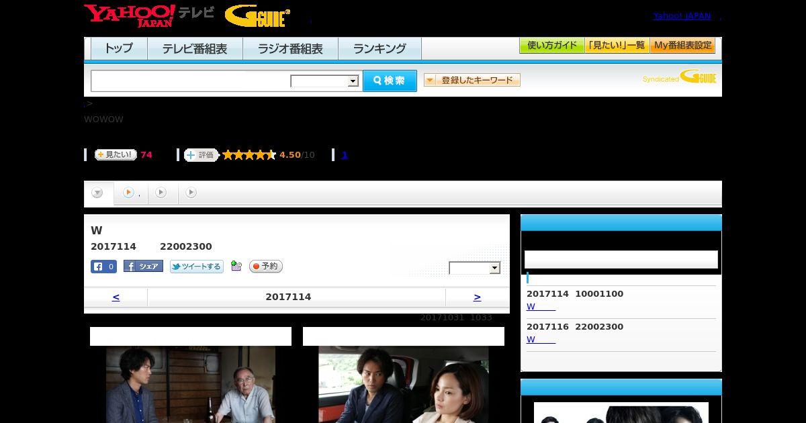Click the add-to-calendar icon
This screenshot has width=806, height=423.
click(236, 266)
